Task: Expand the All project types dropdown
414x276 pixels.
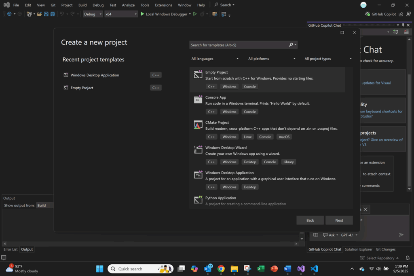Action: click(x=328, y=59)
